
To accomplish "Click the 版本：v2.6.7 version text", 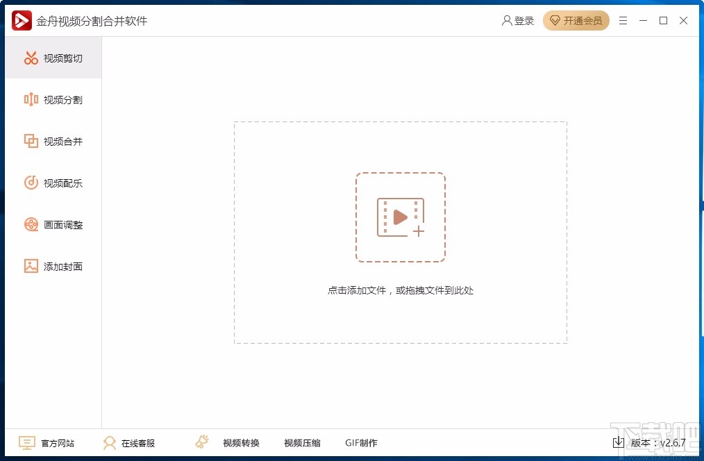I will (x=658, y=443).
